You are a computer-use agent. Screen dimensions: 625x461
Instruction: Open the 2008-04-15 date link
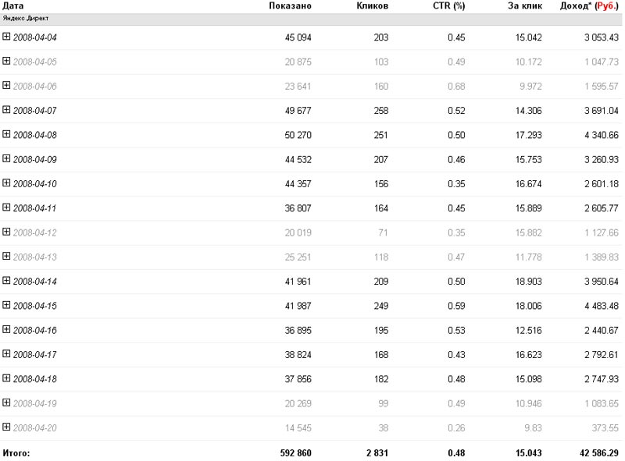pos(34,306)
